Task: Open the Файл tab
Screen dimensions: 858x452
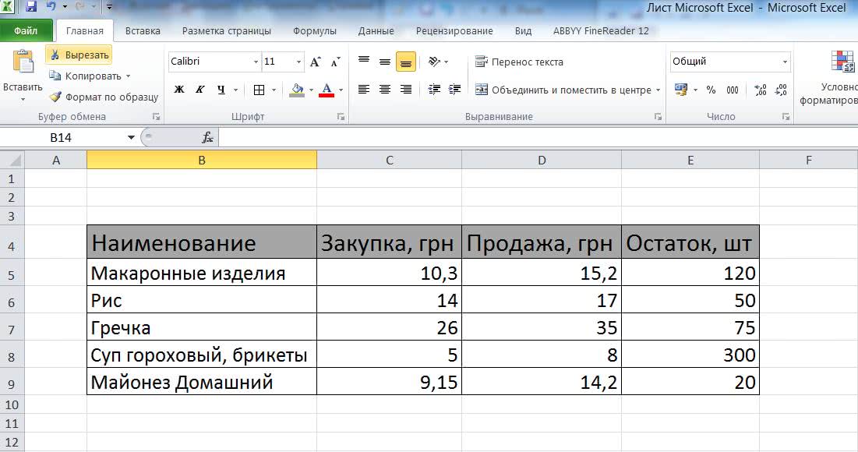Action: click(26, 30)
